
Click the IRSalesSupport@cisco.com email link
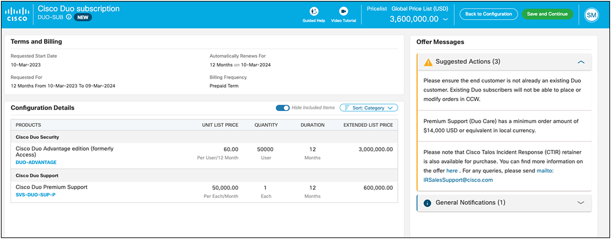point(458,180)
